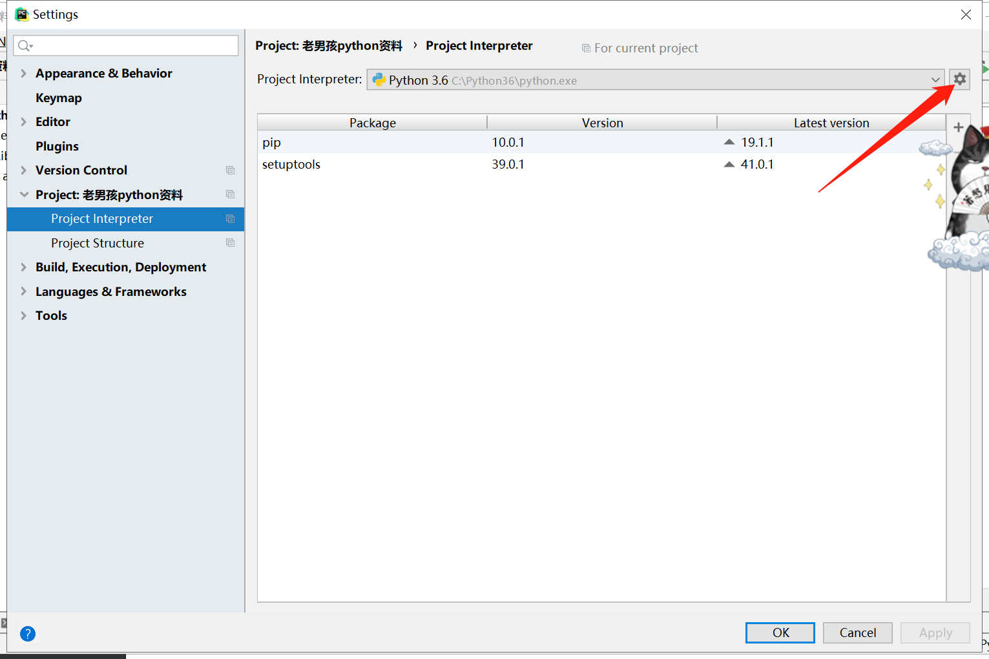Expand the Version Control section
The image size is (989, 659).
pos(24,171)
